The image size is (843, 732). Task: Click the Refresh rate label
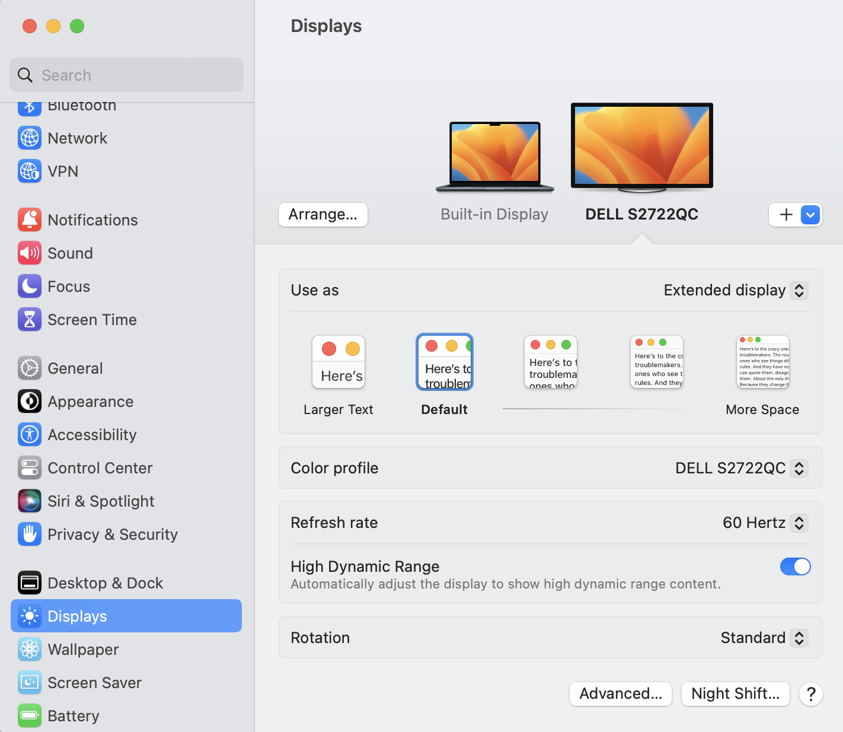click(x=334, y=523)
